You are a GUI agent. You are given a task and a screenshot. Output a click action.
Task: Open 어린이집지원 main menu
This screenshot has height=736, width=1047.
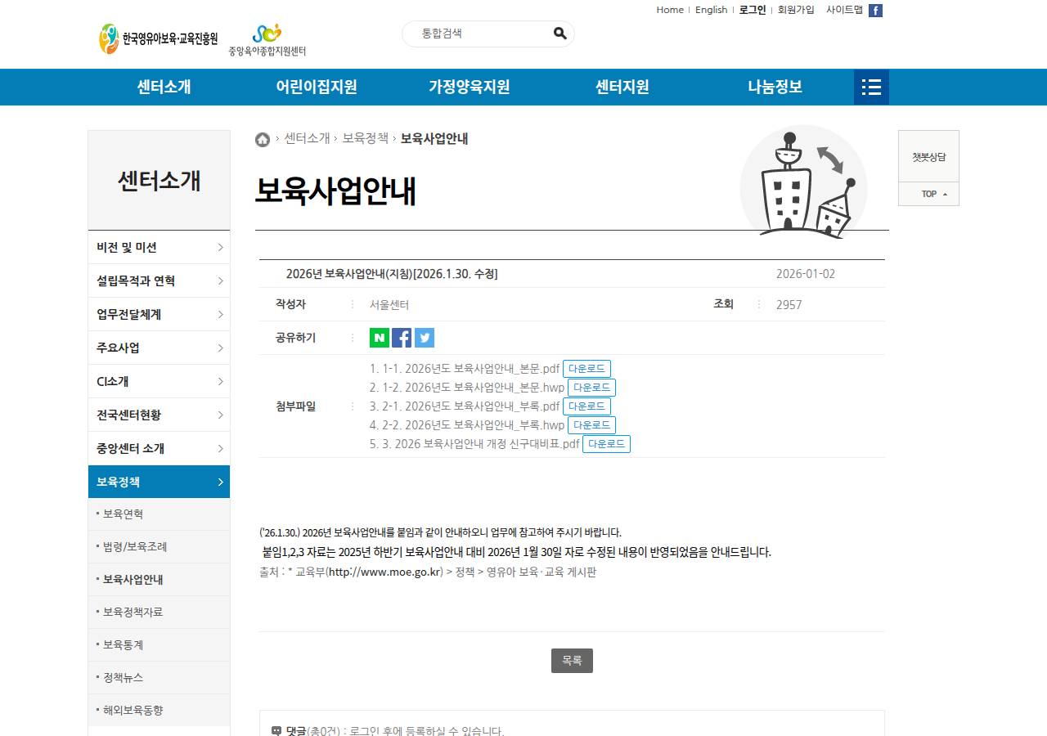pos(317,87)
